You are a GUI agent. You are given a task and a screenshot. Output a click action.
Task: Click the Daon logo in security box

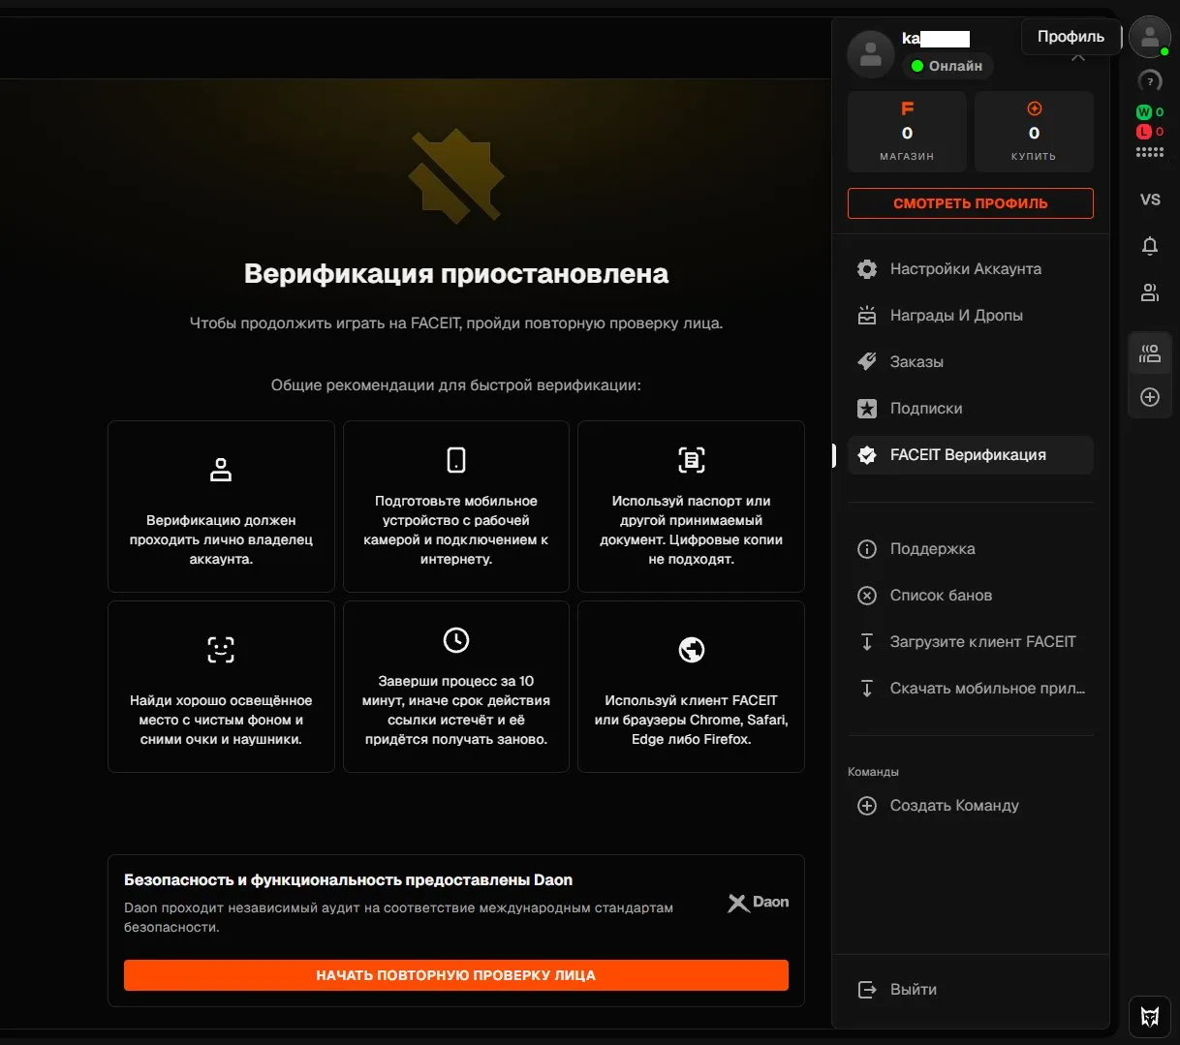coord(759,903)
